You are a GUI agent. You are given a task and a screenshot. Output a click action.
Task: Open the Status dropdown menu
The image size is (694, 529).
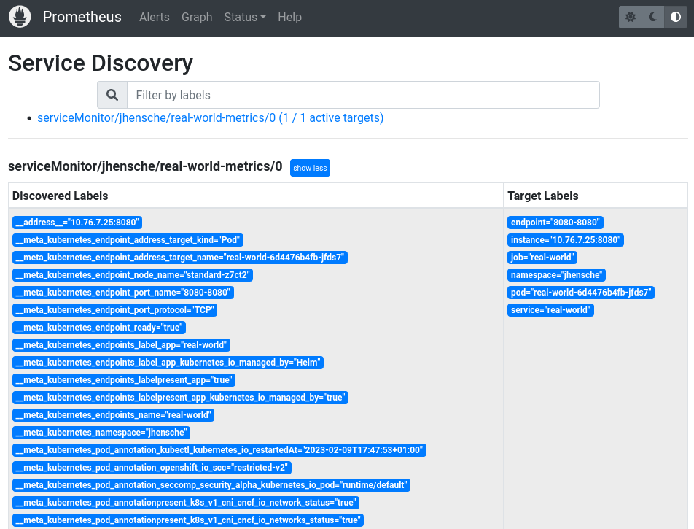coord(244,17)
